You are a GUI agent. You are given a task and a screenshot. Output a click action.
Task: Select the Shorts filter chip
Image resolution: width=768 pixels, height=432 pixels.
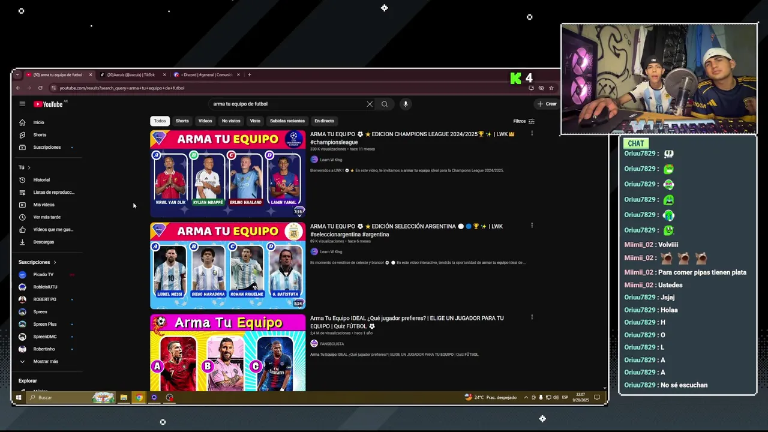[182, 121]
